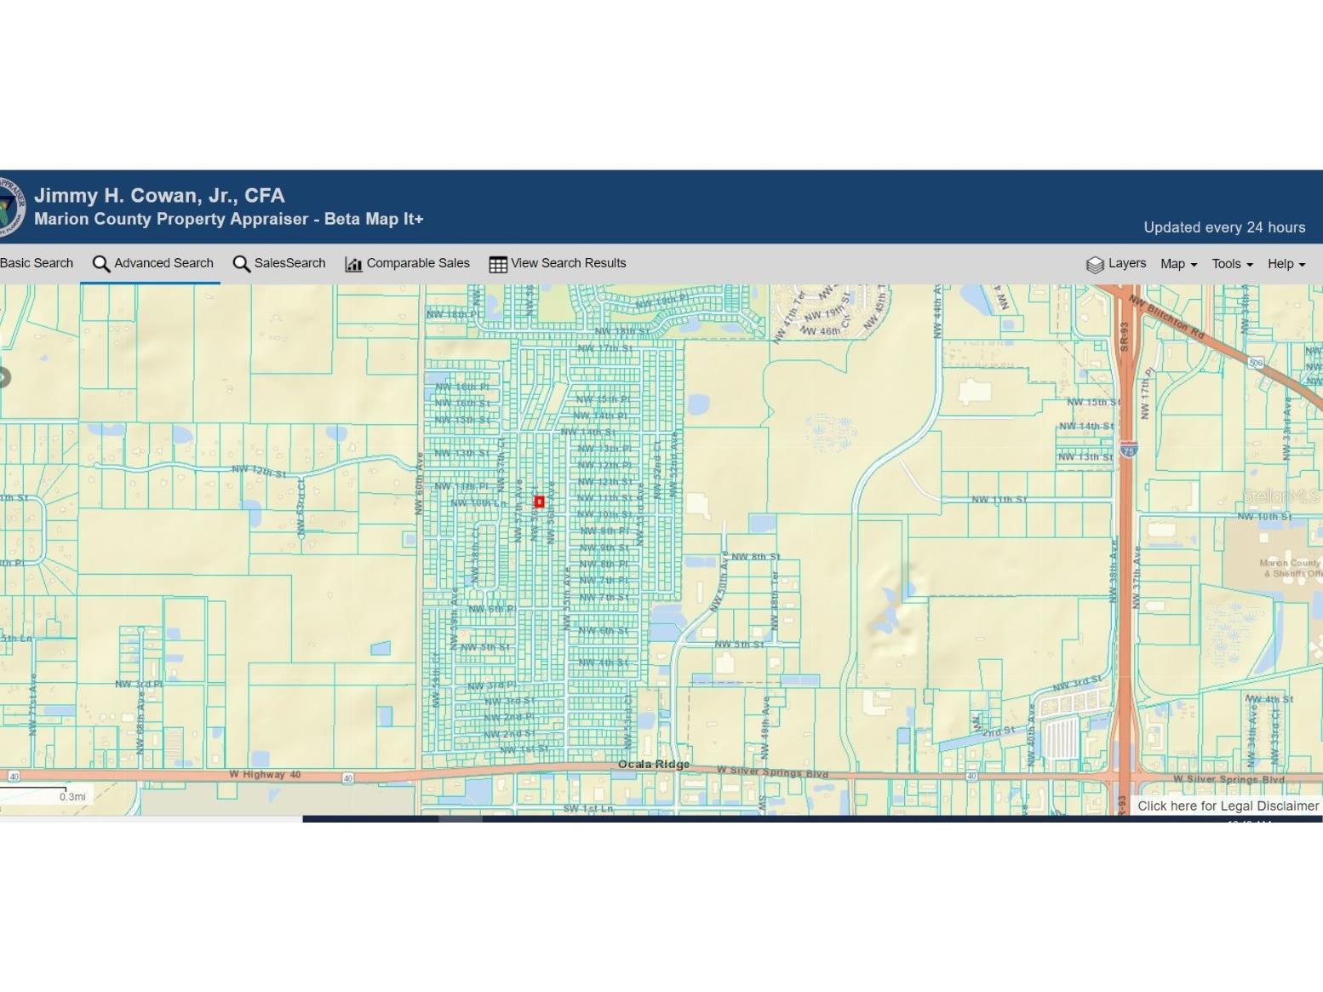The image size is (1323, 992).
Task: Click the SalesSearch magnifier icon
Action: click(242, 264)
